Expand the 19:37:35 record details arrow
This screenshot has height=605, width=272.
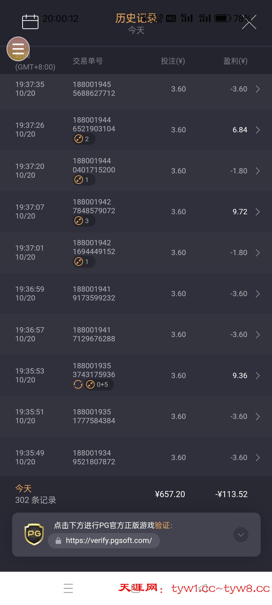[x=258, y=89]
